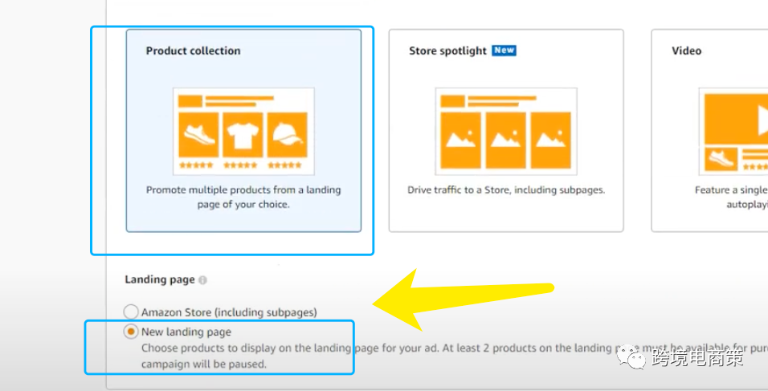Click the Amazon Store (including subpages) label
768x391 pixels.
[229, 312]
